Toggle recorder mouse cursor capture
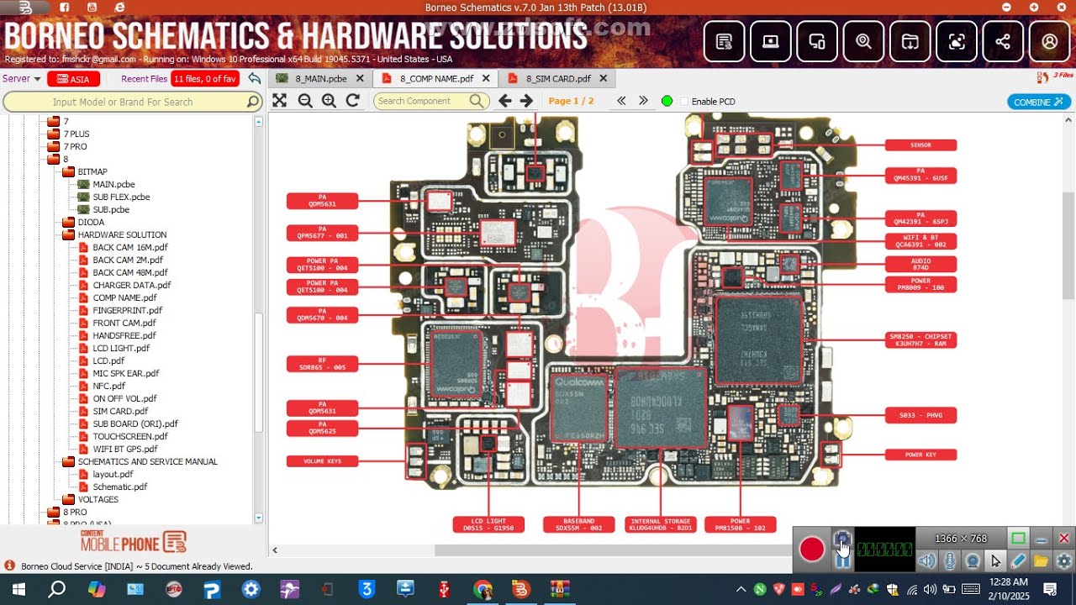1076x605 pixels. point(995,560)
